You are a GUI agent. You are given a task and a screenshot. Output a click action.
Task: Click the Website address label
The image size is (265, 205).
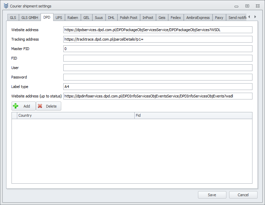point(25,30)
